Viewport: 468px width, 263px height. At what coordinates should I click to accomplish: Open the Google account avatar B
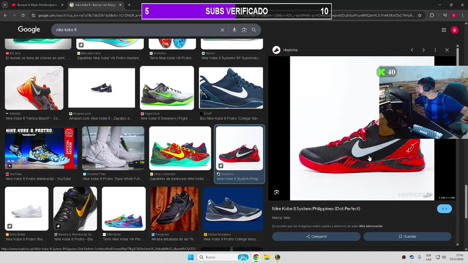click(454, 30)
